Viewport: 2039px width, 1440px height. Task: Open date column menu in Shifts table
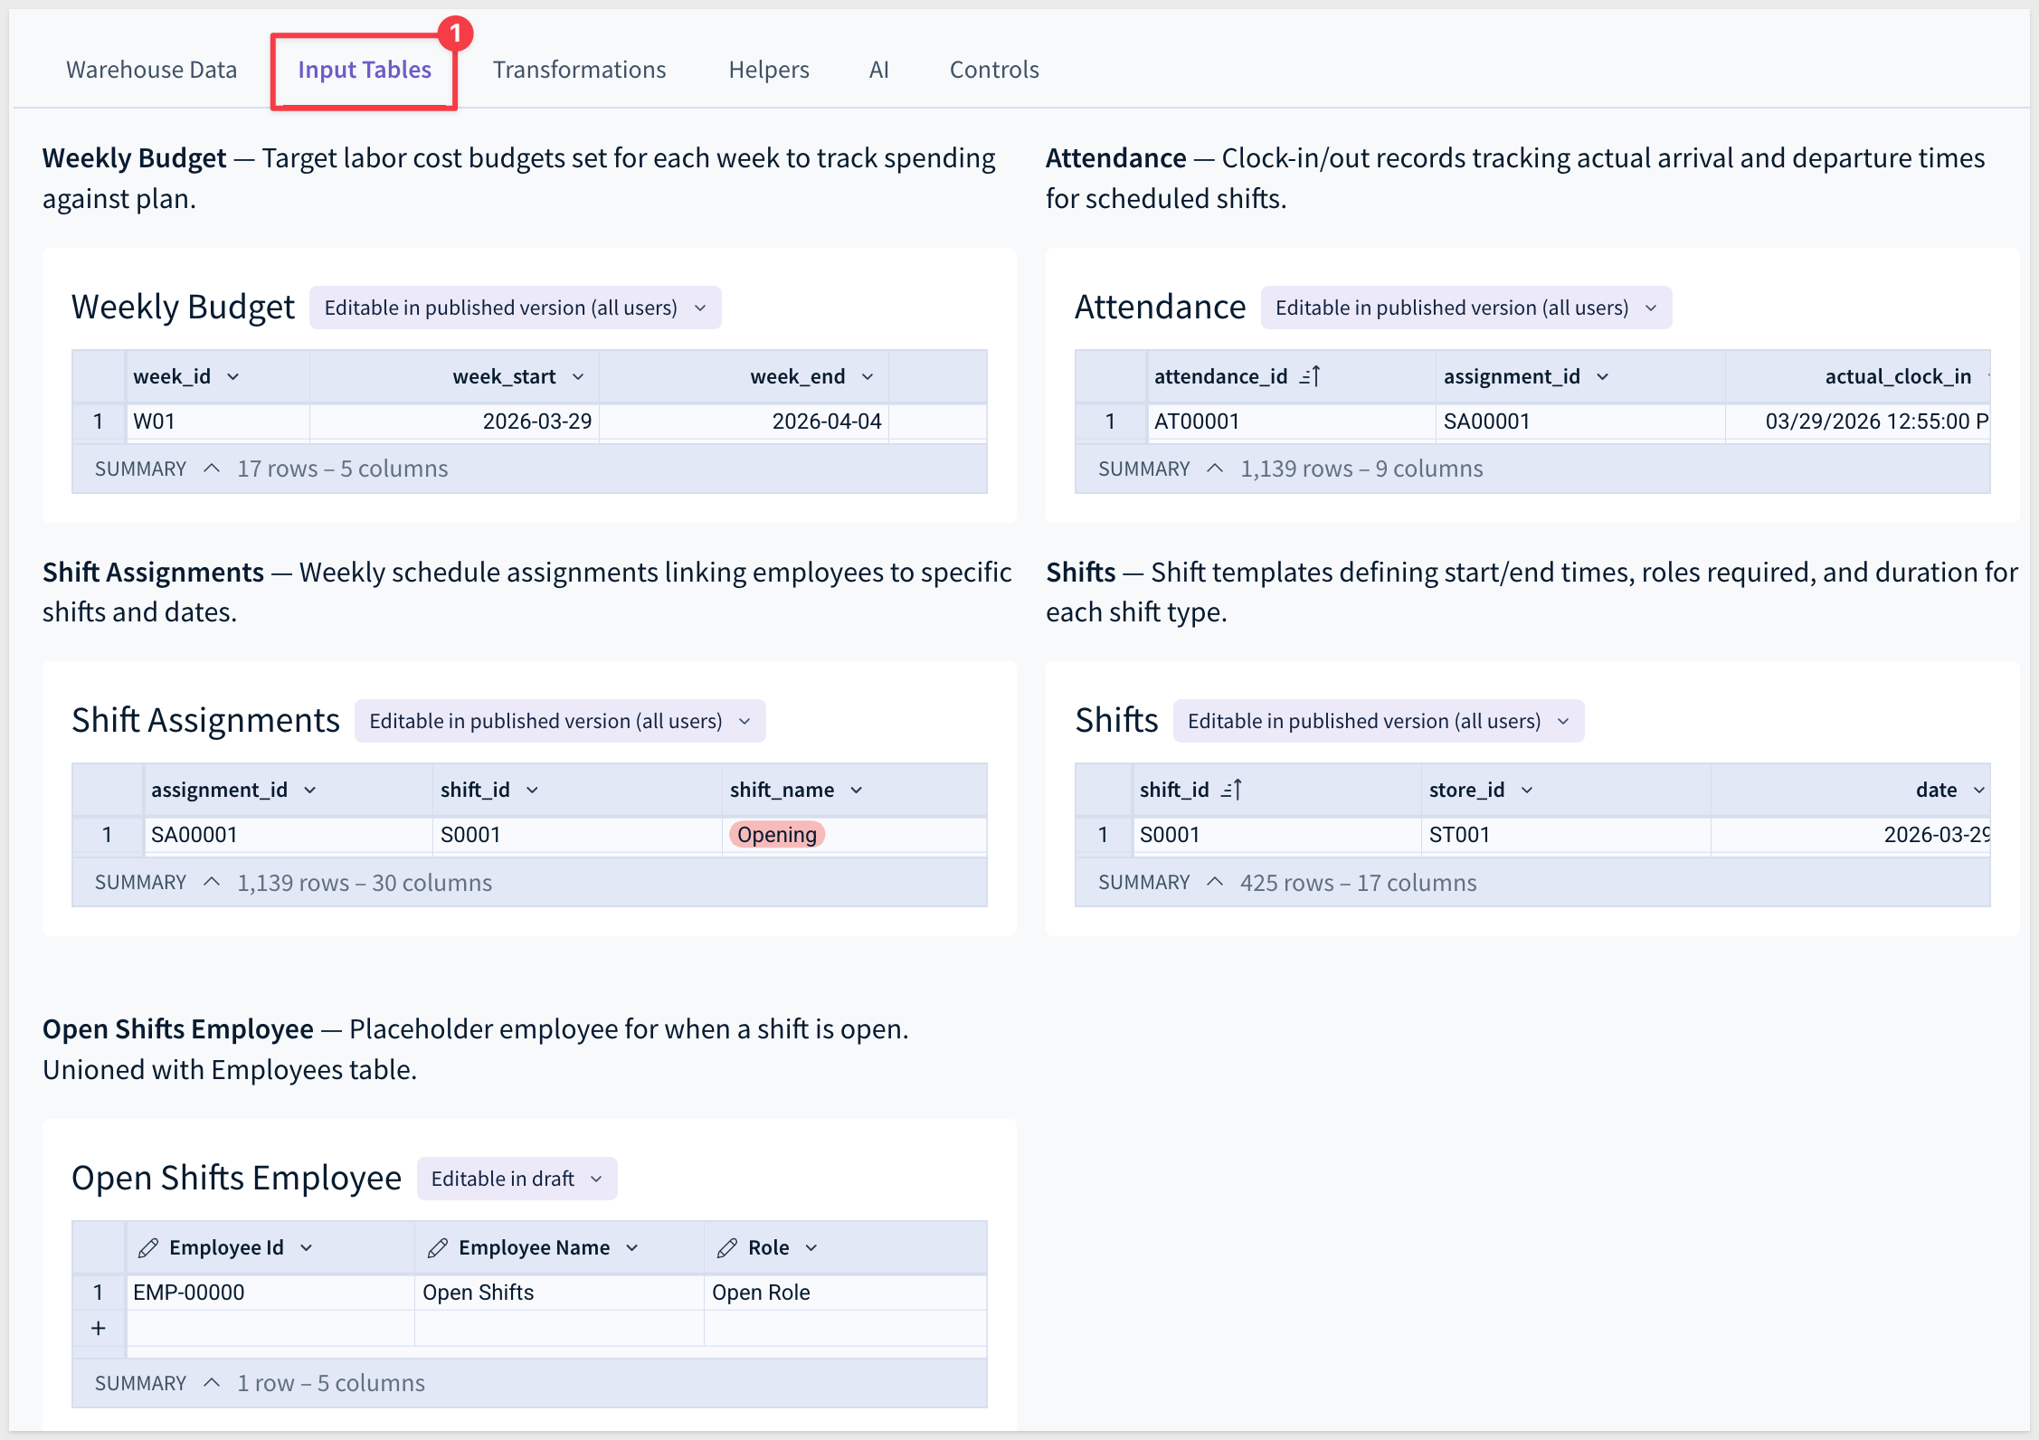pos(1979,790)
